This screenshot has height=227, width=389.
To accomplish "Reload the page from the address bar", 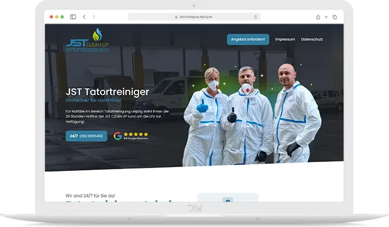I will click(x=256, y=17).
